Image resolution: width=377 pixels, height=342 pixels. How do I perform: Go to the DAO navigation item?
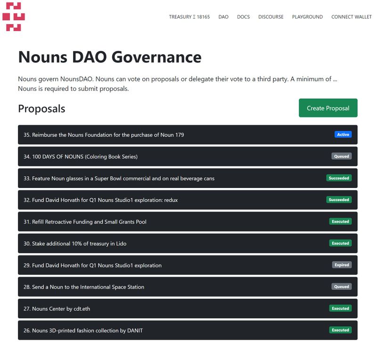223,17
